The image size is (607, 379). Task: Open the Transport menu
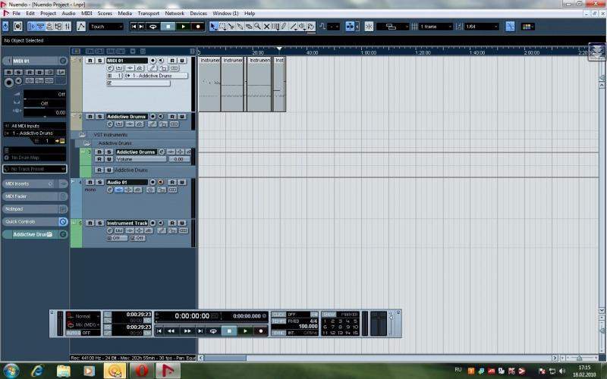point(149,14)
